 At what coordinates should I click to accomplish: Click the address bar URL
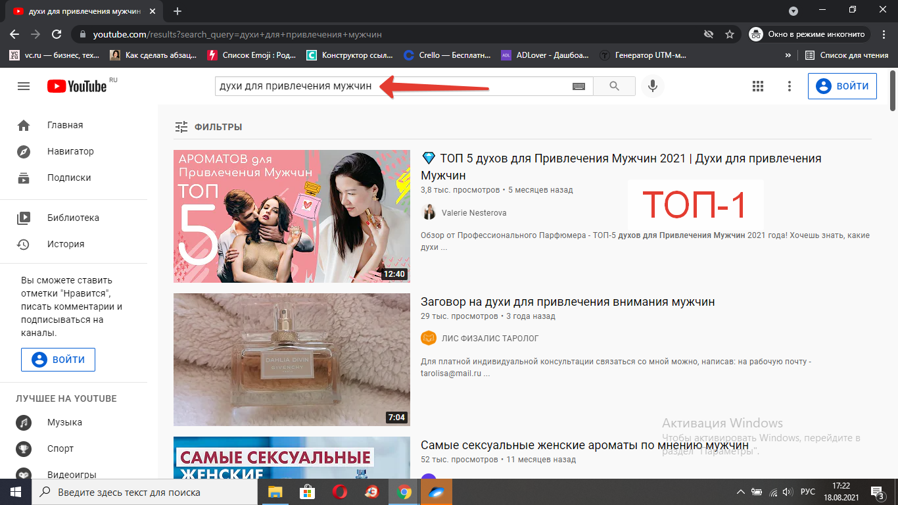[237, 34]
